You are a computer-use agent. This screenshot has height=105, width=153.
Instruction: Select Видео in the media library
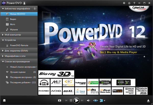pyautogui.click(x=13, y=19)
